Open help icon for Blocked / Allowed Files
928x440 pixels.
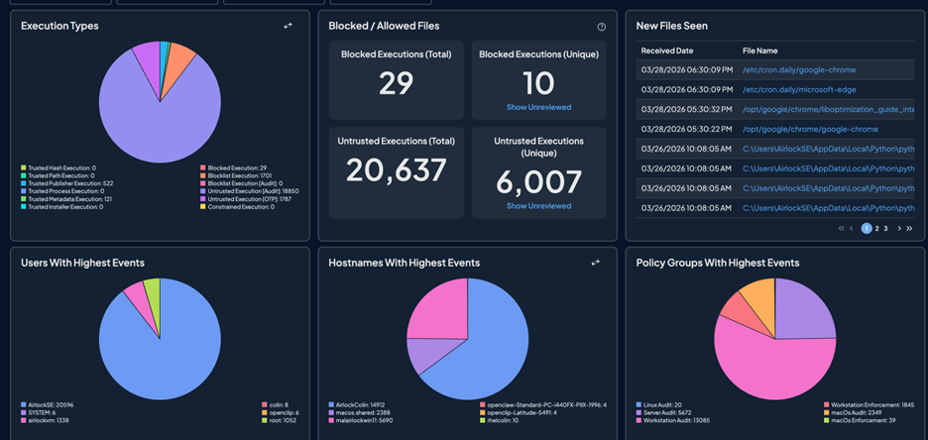pos(601,27)
